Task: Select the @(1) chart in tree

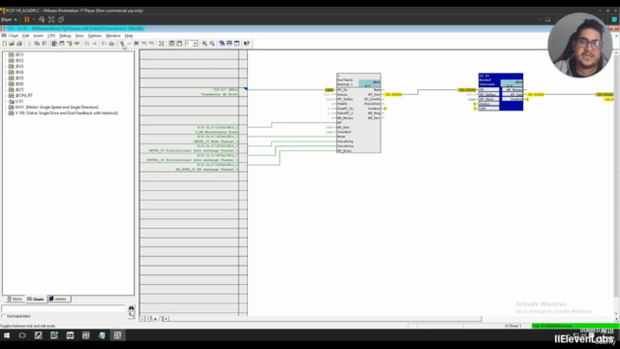Action: click(x=16, y=54)
